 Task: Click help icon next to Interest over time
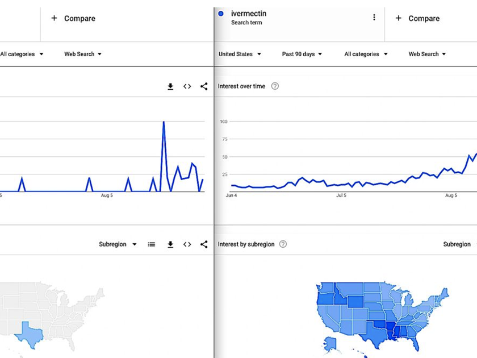tap(275, 86)
